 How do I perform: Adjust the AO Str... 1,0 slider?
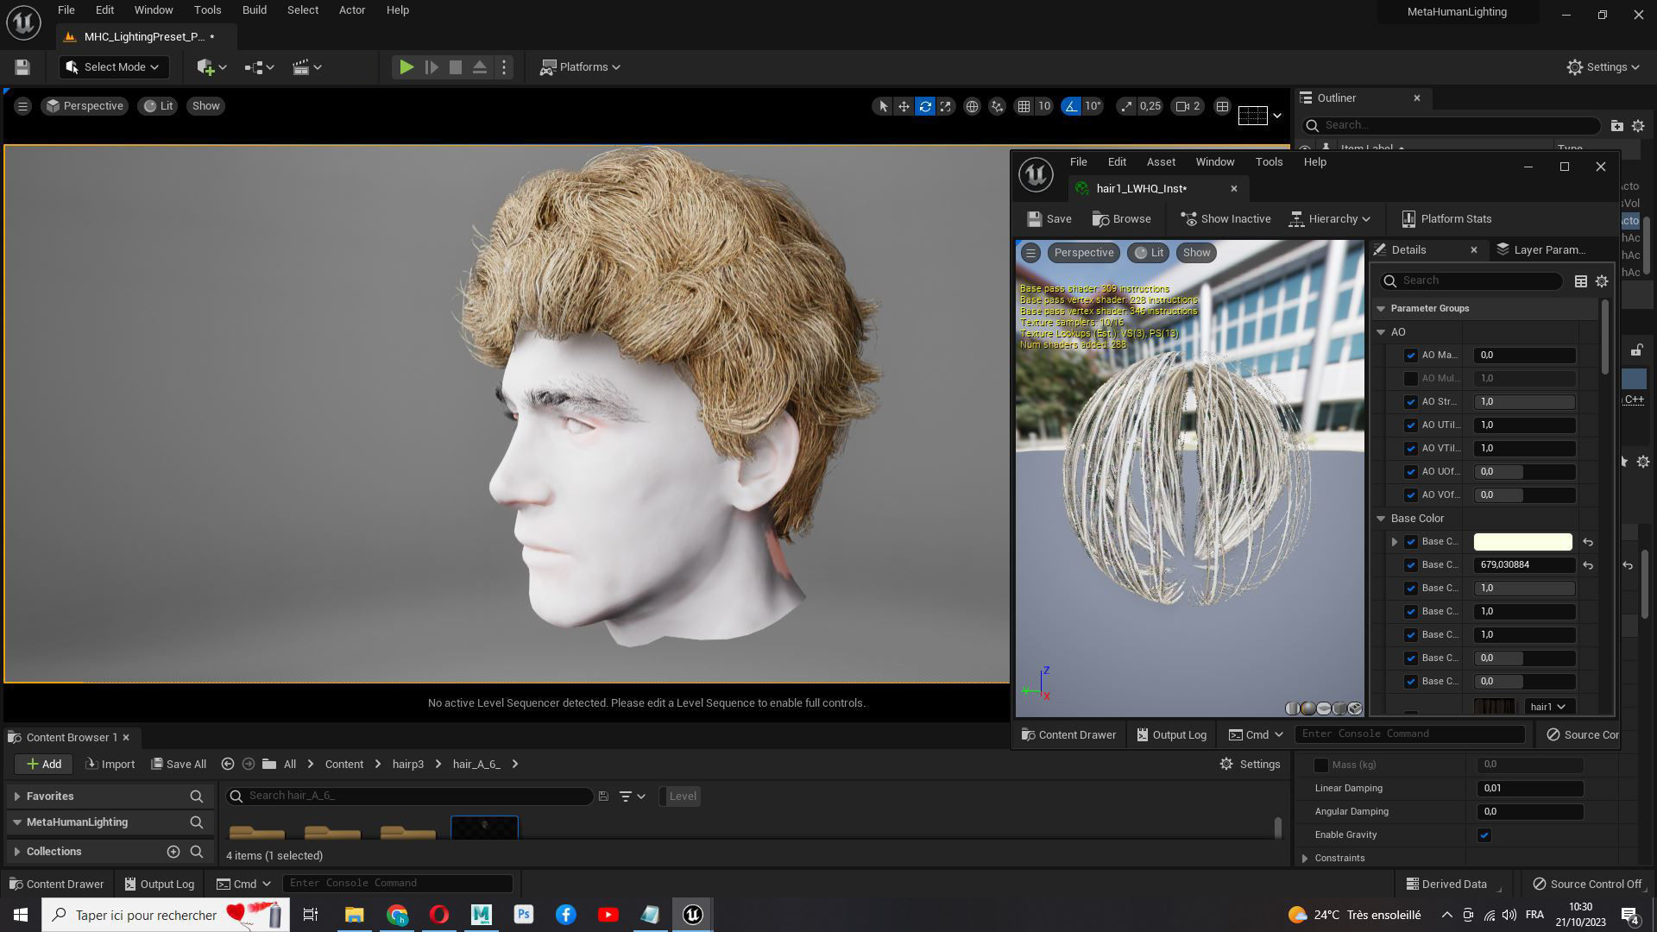pos(1524,402)
